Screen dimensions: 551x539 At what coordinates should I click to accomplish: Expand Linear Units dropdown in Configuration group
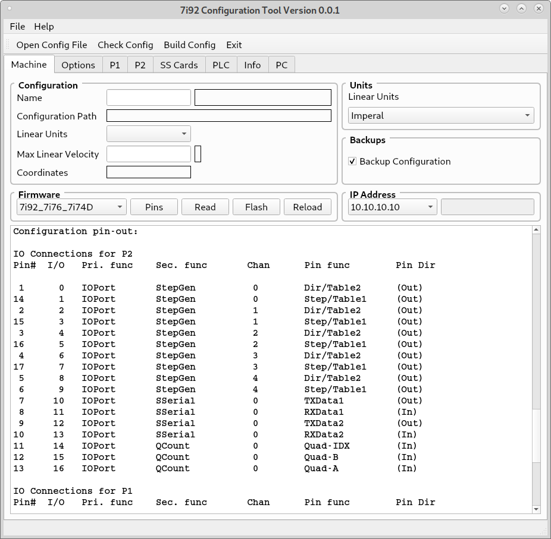point(149,134)
